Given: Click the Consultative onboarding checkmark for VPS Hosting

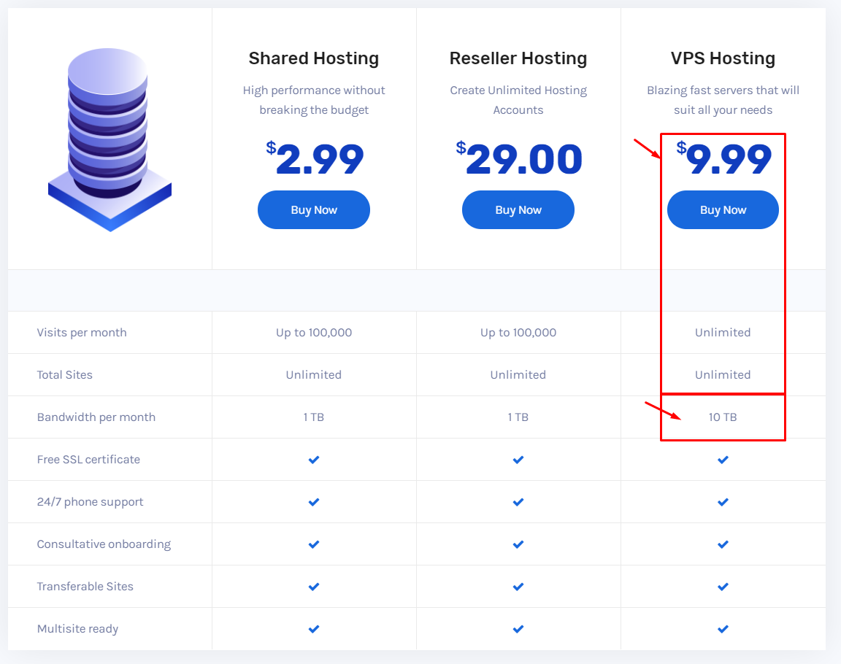Looking at the screenshot, I should click(x=723, y=544).
